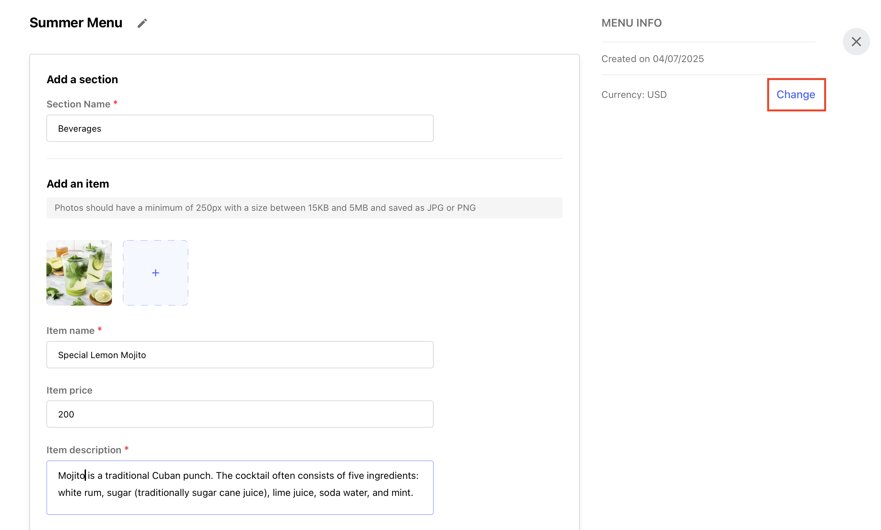Click inside the Item description text area
Image resolution: width=881 pixels, height=530 pixels.
[240, 487]
